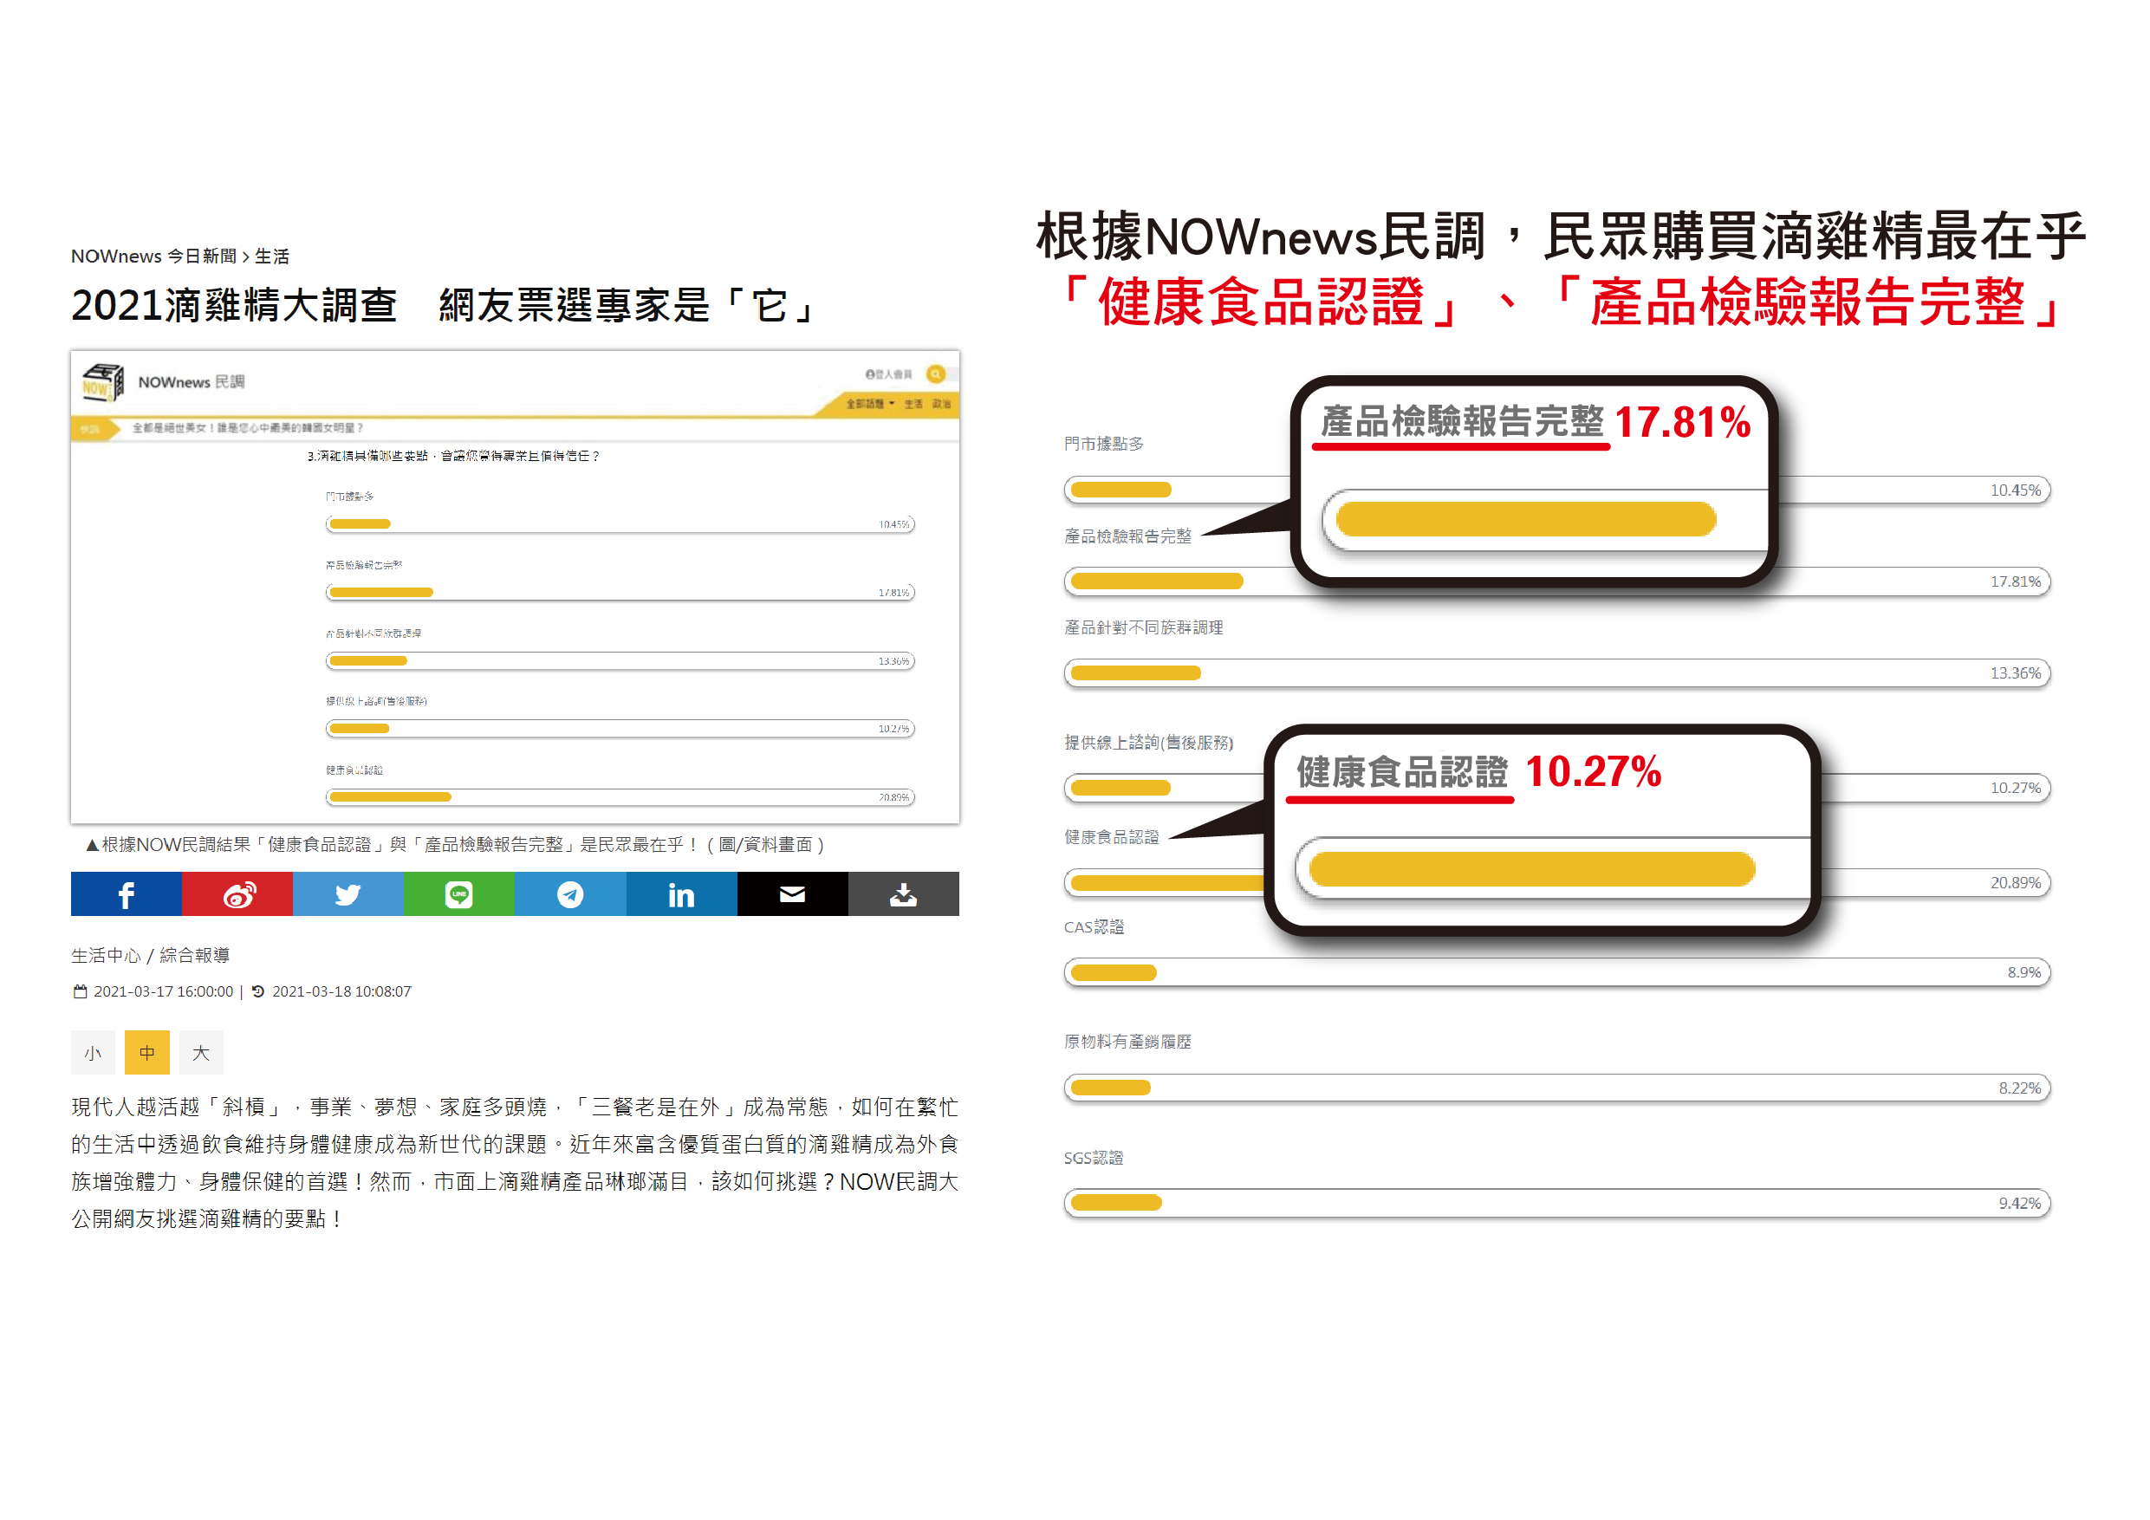Click the 20.89% value in right chart
This screenshot has height=1520, width=2150.
click(x=2015, y=883)
